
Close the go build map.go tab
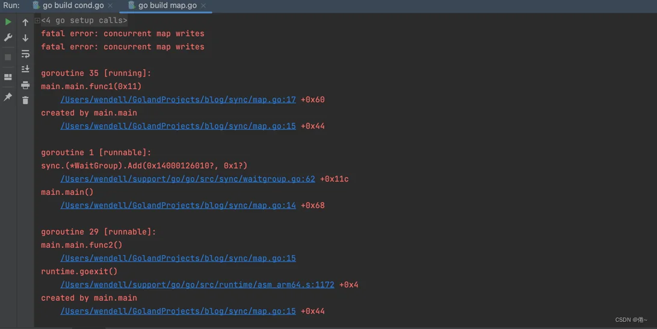203,6
